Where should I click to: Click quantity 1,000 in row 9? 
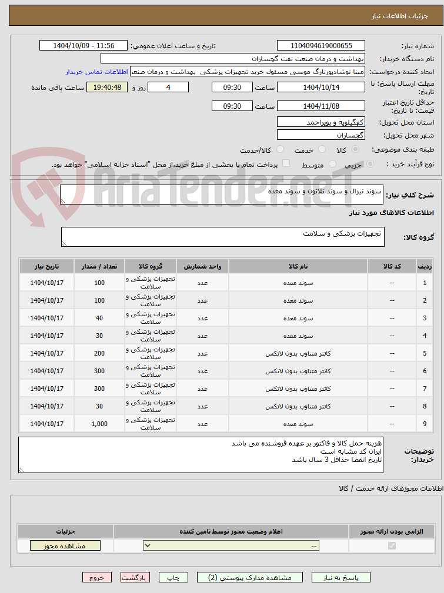tap(99, 424)
